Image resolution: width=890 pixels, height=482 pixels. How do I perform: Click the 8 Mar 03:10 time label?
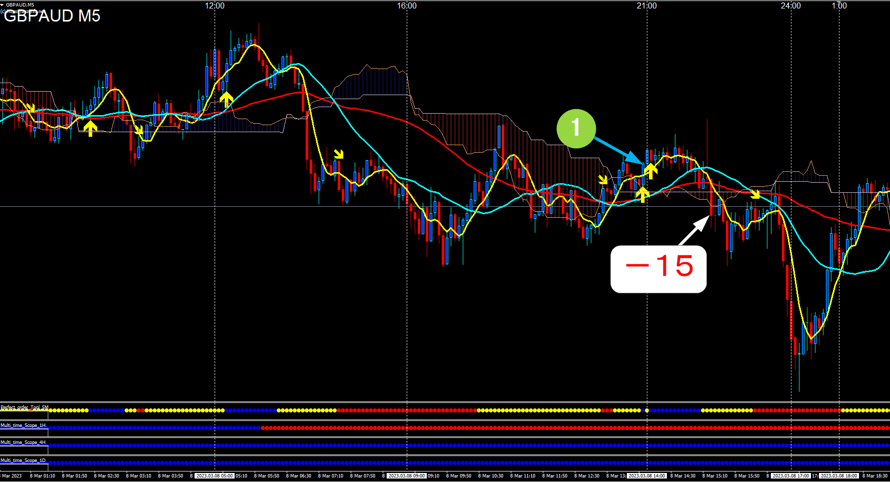[139, 476]
